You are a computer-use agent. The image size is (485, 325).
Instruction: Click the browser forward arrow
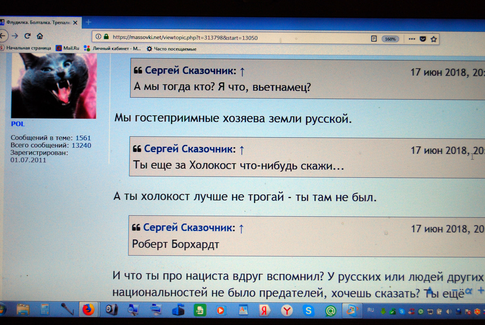15,36
